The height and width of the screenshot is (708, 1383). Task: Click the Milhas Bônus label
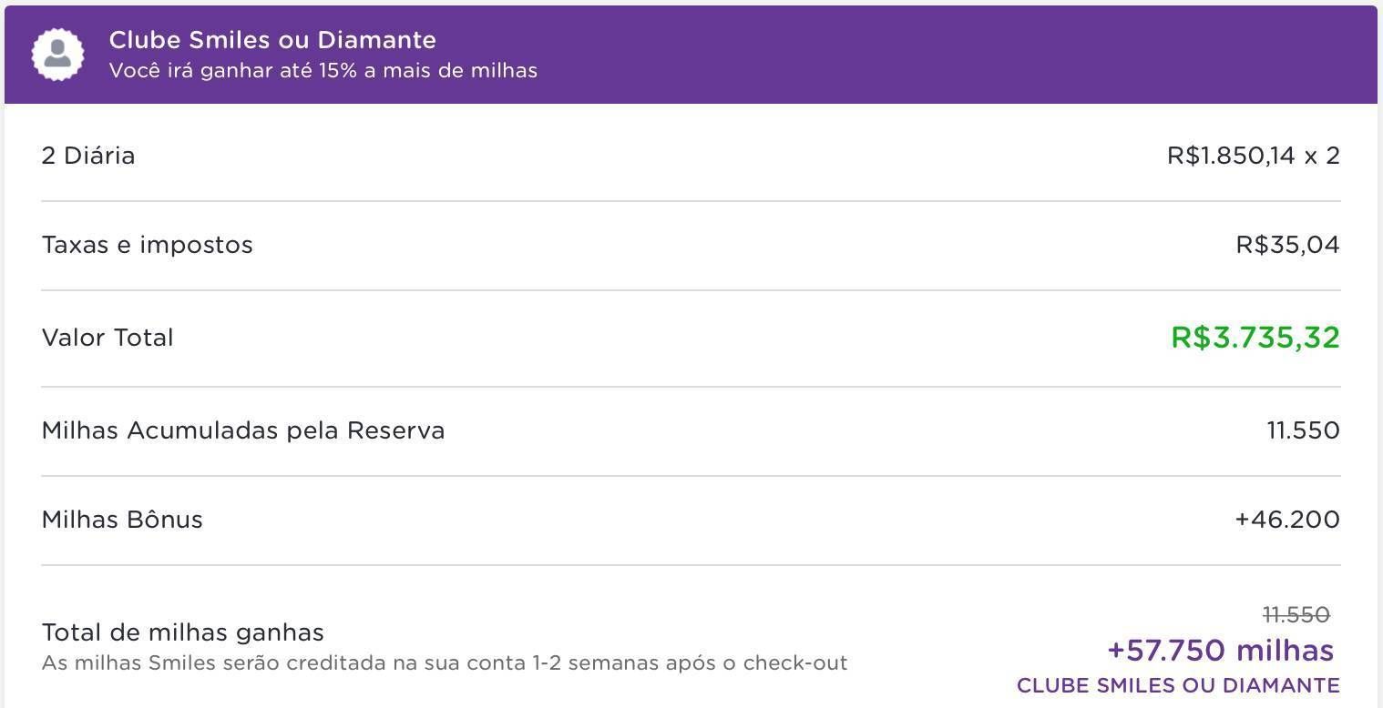(122, 520)
